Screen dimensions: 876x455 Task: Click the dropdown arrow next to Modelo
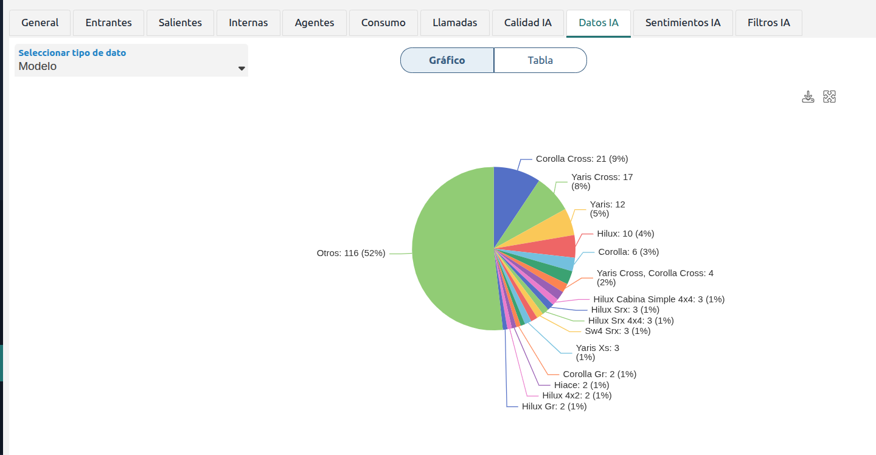(x=242, y=68)
